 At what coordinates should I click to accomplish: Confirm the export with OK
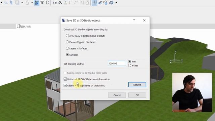(137, 95)
